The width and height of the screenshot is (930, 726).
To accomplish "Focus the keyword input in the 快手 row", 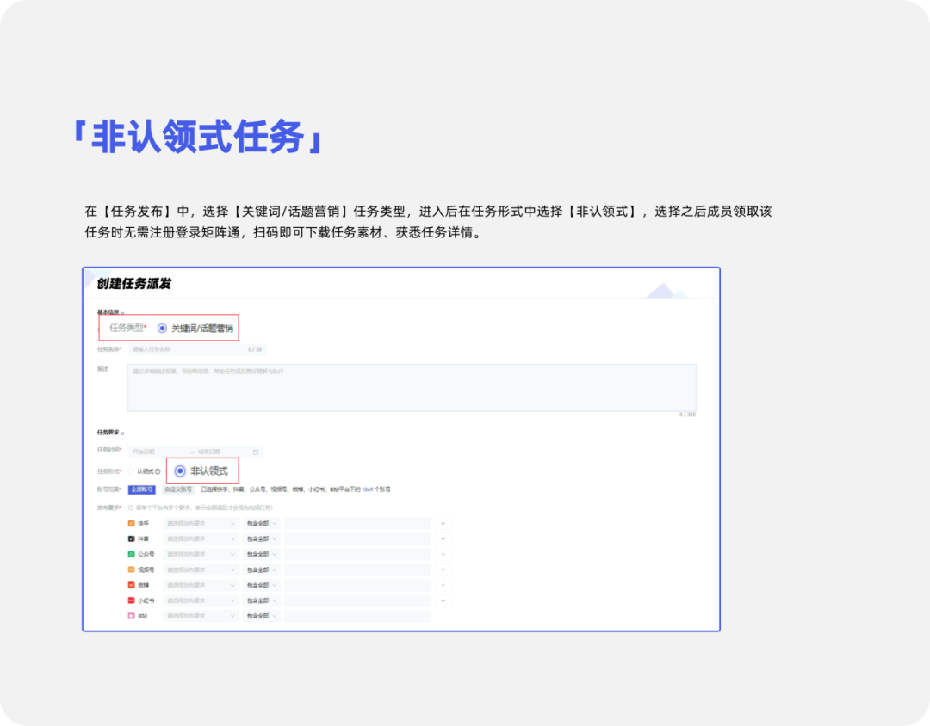I will coord(357,524).
